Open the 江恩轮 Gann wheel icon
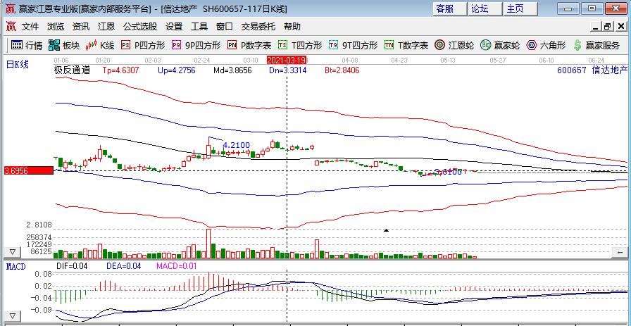This screenshot has width=631, height=326. 454,46
